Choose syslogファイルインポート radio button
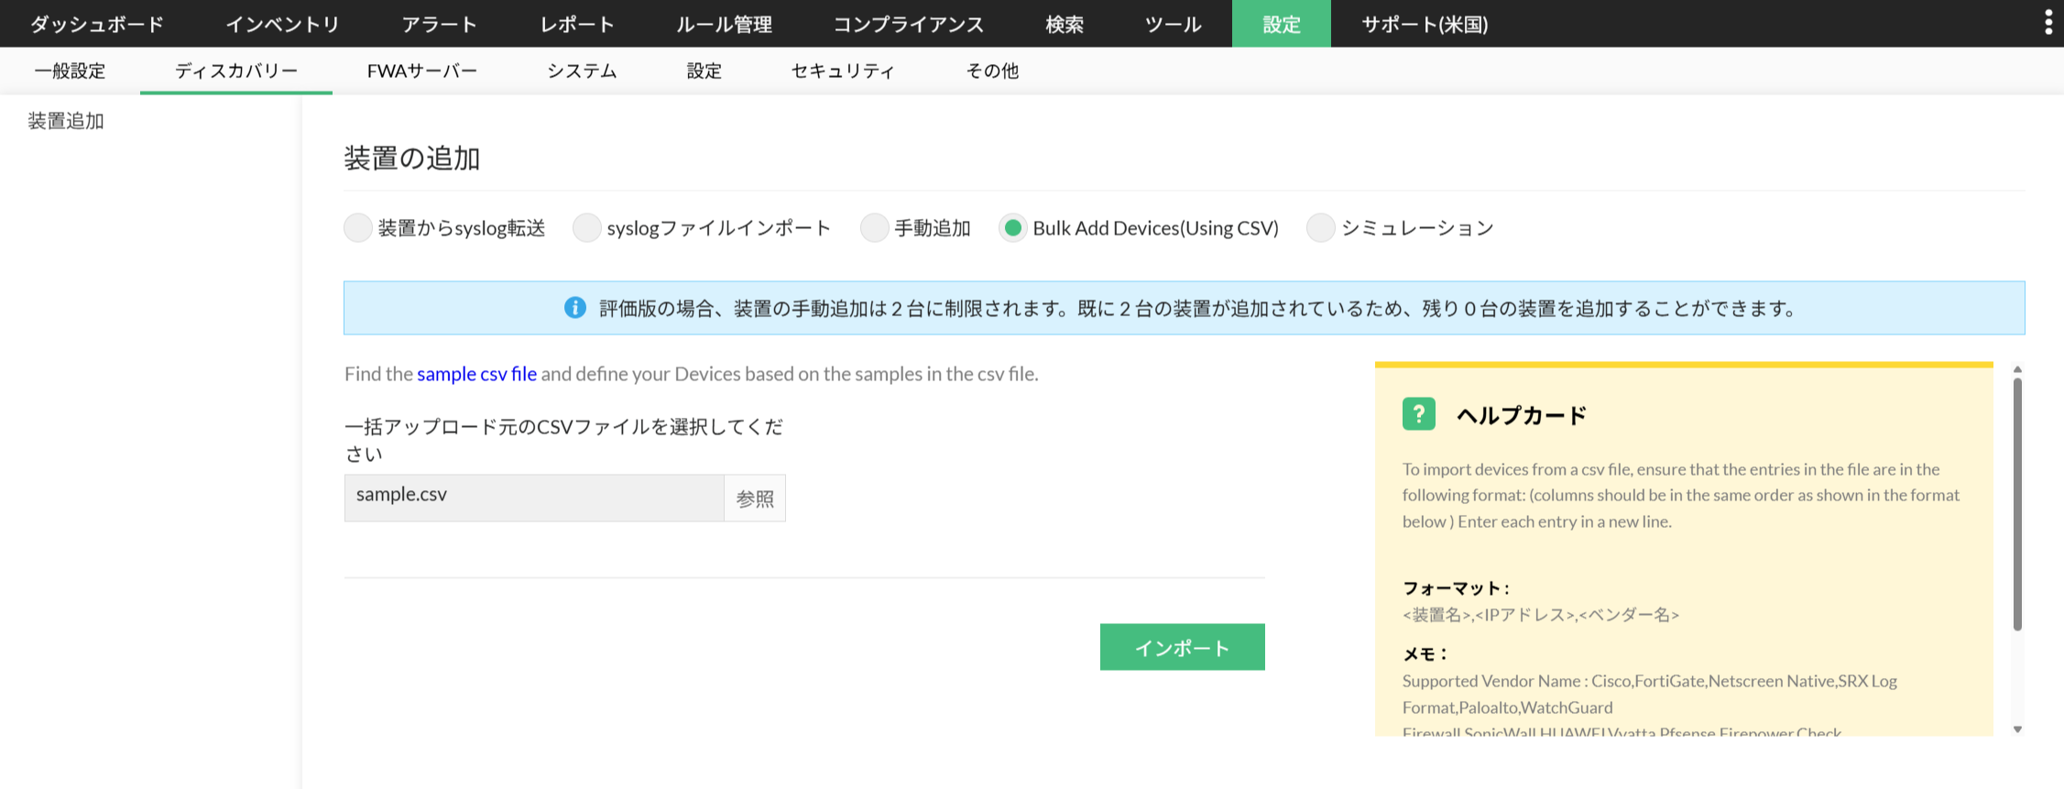Viewport: 2064px width, 789px height. point(586,228)
